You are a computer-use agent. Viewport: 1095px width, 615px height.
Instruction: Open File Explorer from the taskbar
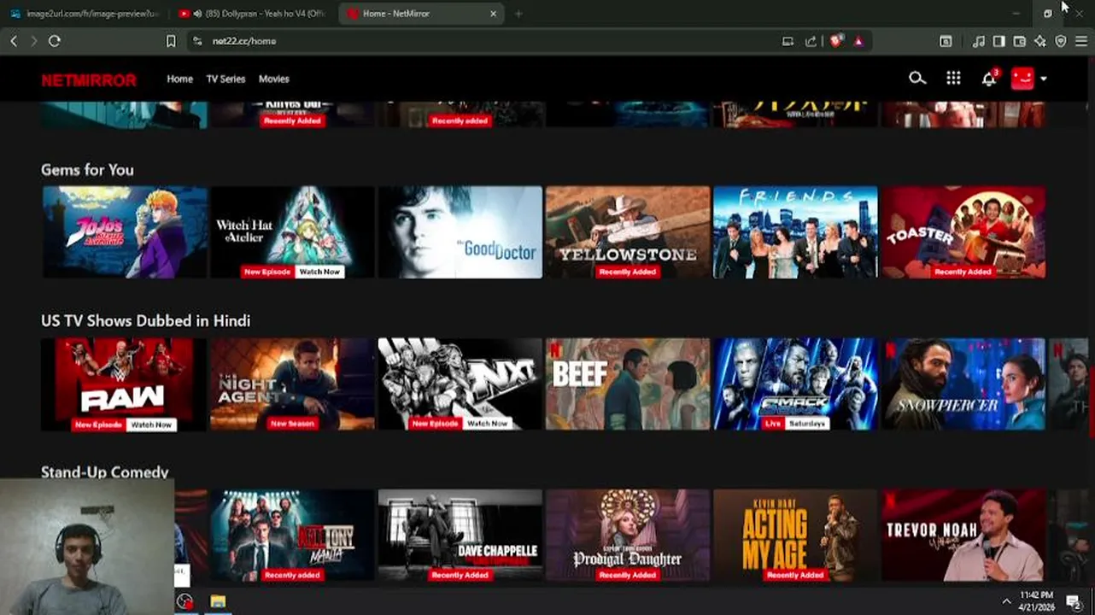pyautogui.click(x=218, y=601)
